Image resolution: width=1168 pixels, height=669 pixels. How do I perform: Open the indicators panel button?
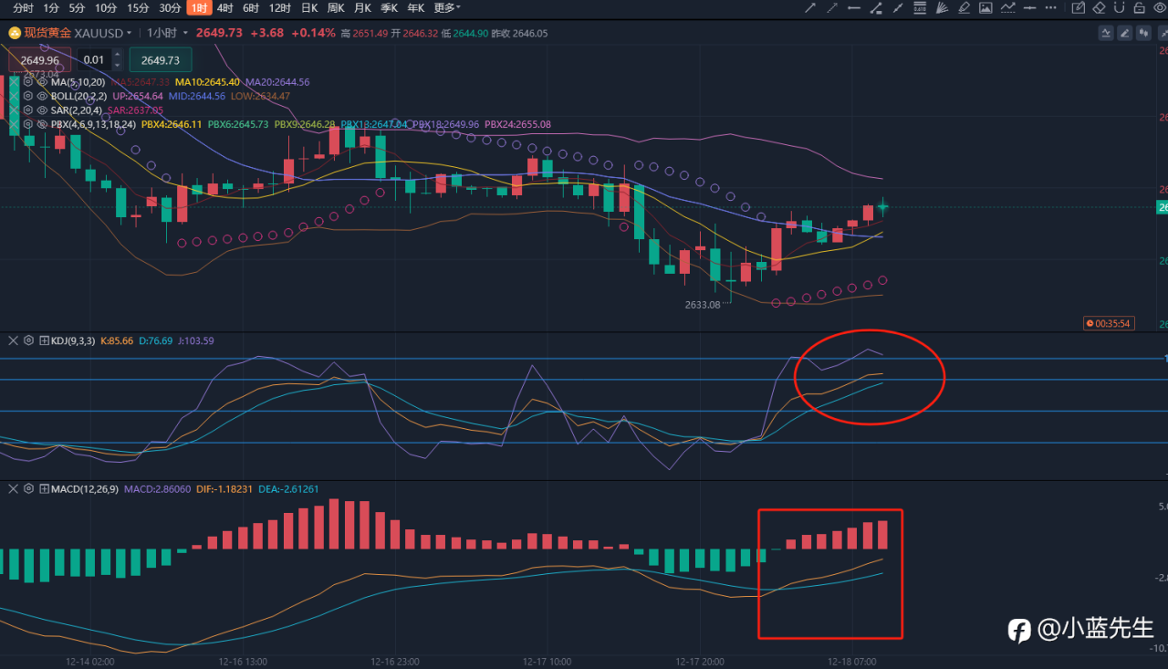click(1106, 33)
